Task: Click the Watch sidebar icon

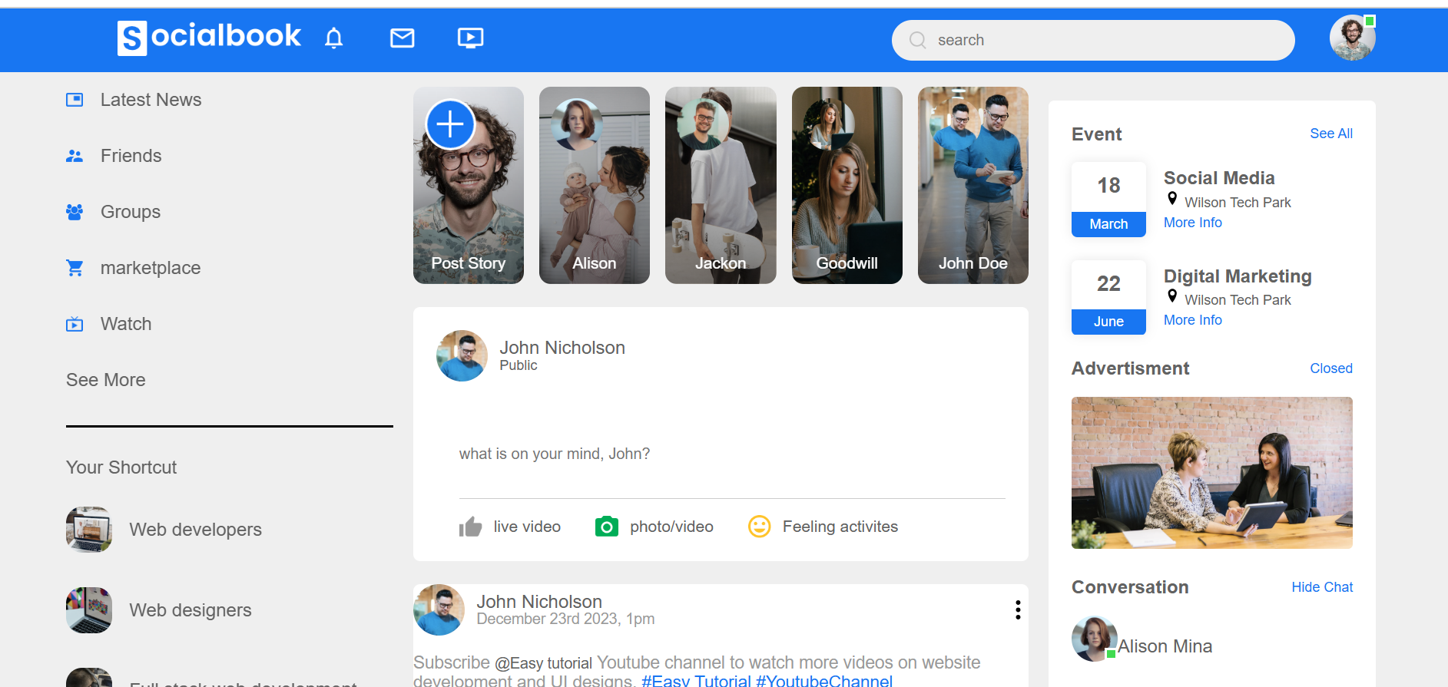Action: (x=75, y=324)
